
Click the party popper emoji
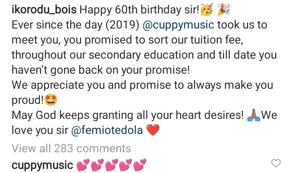(x=223, y=9)
